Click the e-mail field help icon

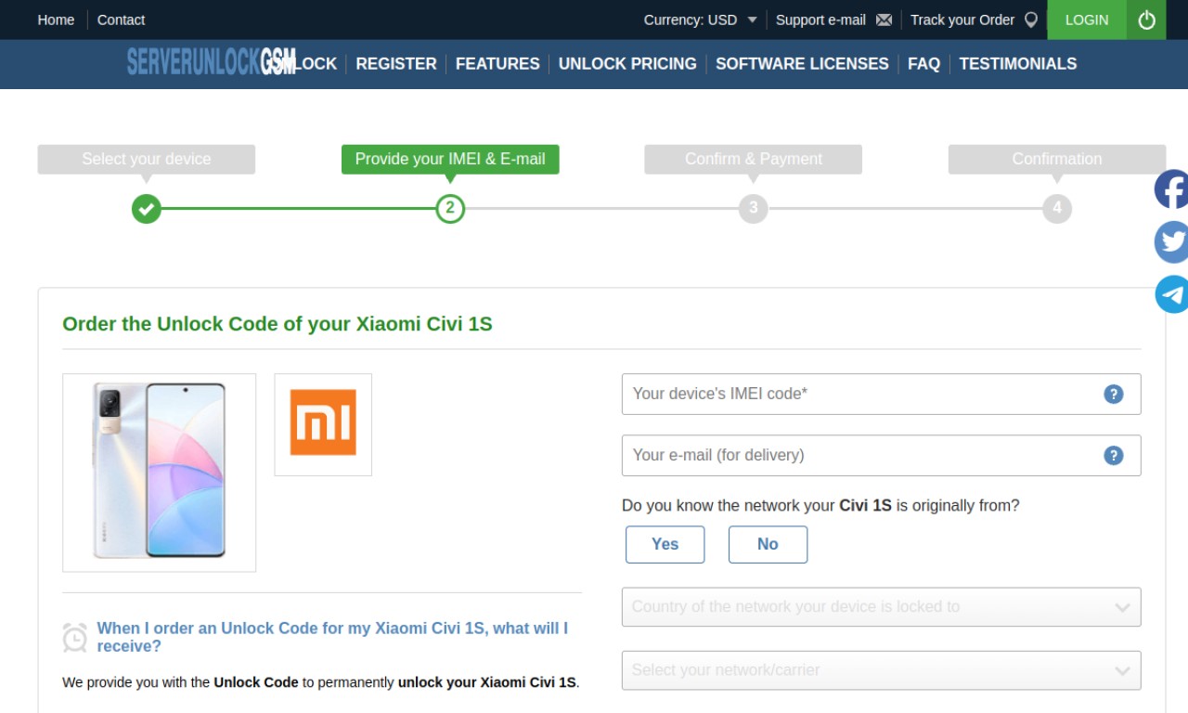[x=1114, y=455]
